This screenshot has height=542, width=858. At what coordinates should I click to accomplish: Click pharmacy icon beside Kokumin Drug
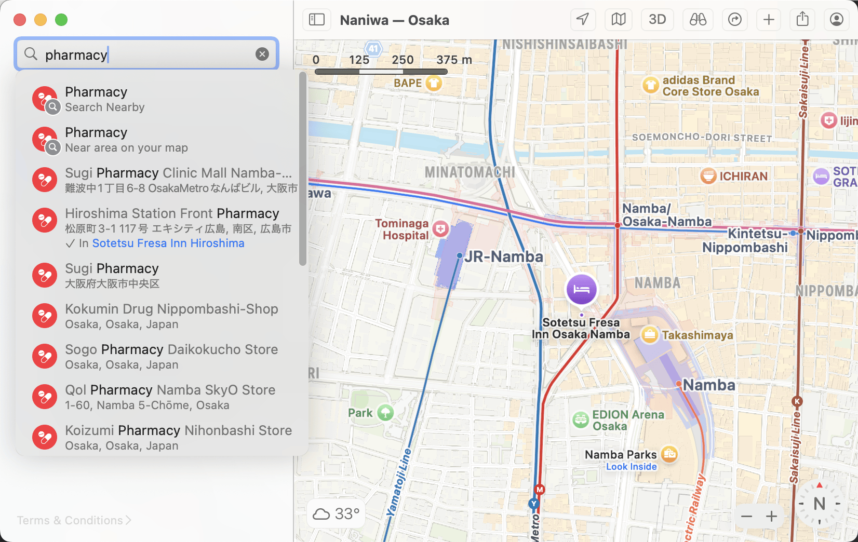tap(45, 316)
